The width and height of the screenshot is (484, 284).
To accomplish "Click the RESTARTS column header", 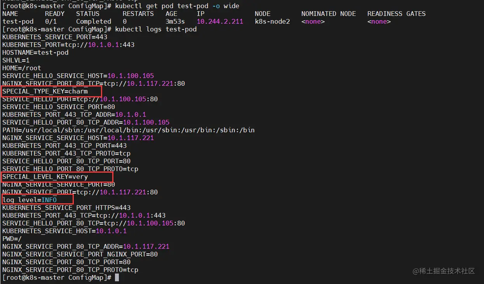I will (x=138, y=14).
